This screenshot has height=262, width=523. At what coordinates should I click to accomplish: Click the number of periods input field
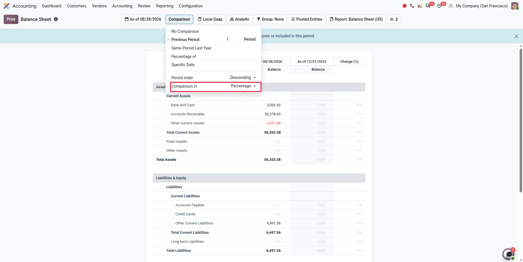[229, 39]
